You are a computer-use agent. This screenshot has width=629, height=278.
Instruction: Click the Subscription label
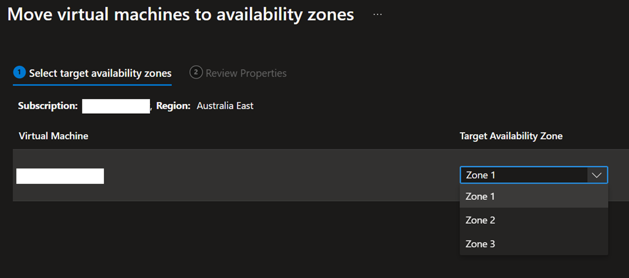pos(47,106)
